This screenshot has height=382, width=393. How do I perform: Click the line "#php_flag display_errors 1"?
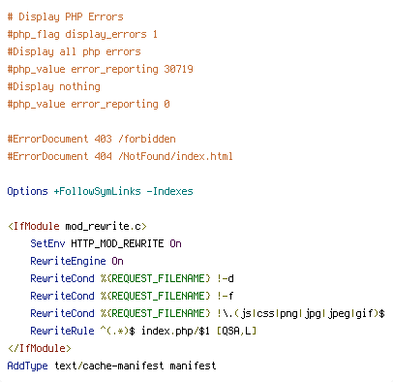(82, 34)
